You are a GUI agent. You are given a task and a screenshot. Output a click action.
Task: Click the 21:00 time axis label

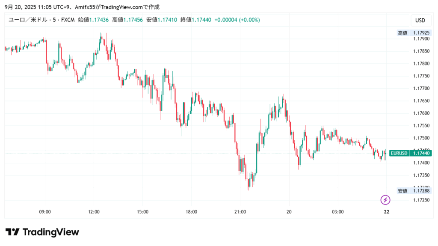pyautogui.click(x=240, y=212)
